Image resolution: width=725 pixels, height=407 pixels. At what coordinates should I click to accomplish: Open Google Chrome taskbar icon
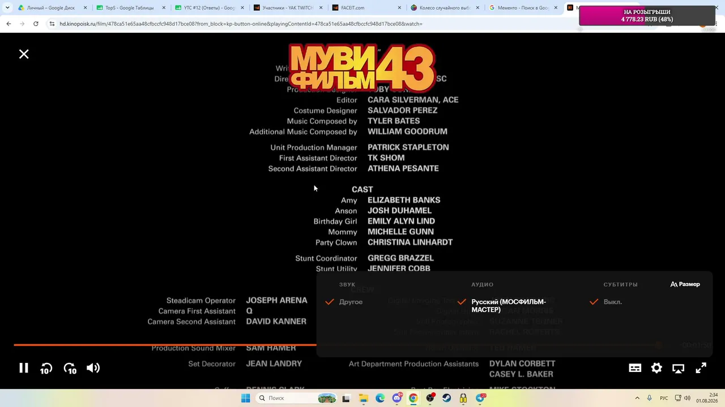(x=413, y=399)
